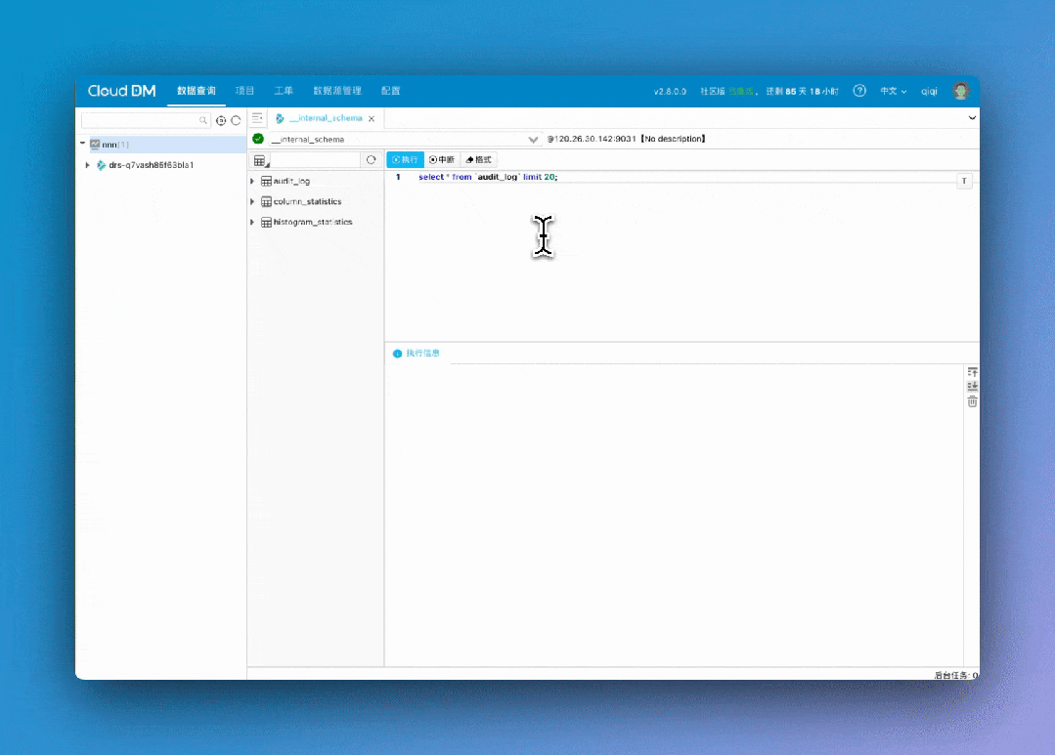This screenshot has width=1055, height=755.
Task: Open the 中文 language dropdown
Action: pyautogui.click(x=894, y=92)
